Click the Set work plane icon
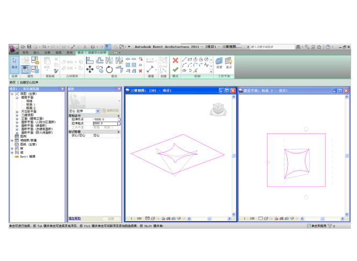357x261 pixels. 219,61
